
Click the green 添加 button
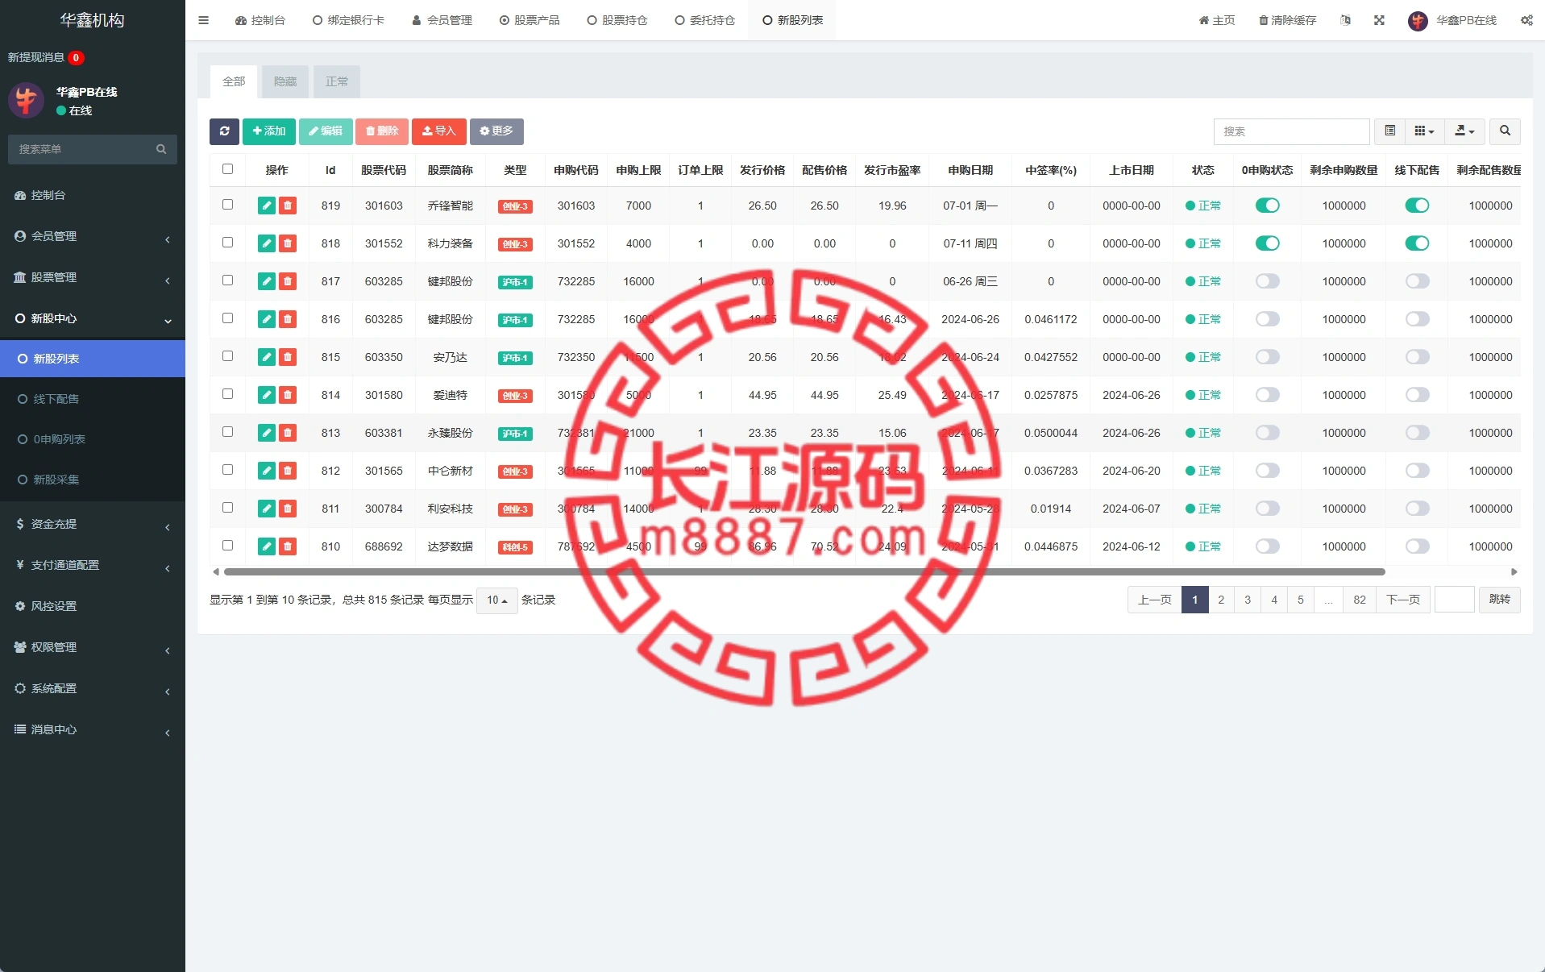coord(269,131)
